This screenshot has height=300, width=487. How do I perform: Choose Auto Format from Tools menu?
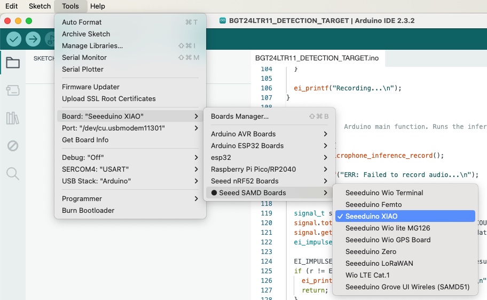click(x=130, y=22)
